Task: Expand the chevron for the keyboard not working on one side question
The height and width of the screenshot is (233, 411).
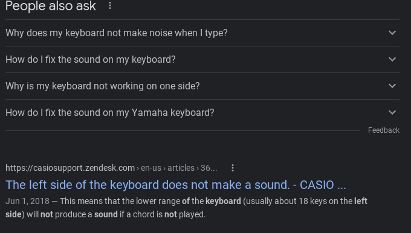Action: coord(392,86)
